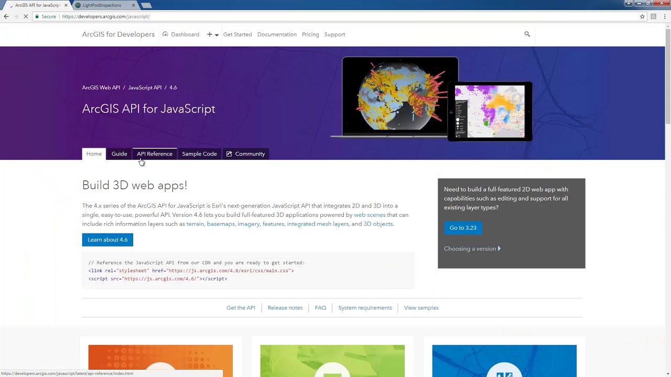Expand Choosing a version link

click(x=472, y=249)
